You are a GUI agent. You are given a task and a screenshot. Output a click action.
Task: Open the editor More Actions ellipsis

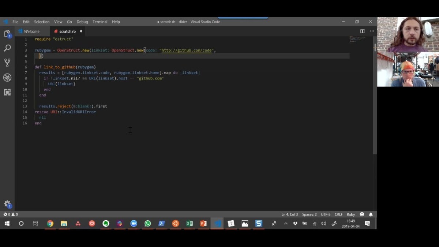point(372,31)
